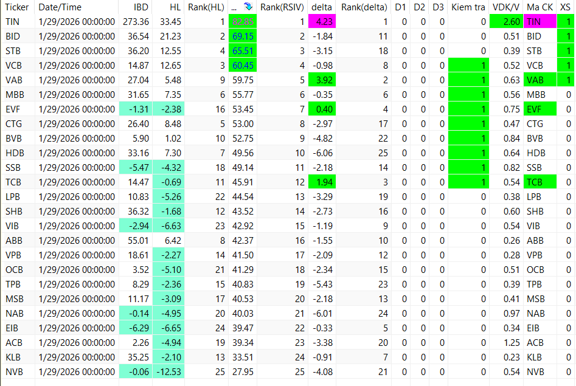This screenshot has width=576, height=386.
Task: Select VCB in the Ticker column
Action: coord(13,66)
